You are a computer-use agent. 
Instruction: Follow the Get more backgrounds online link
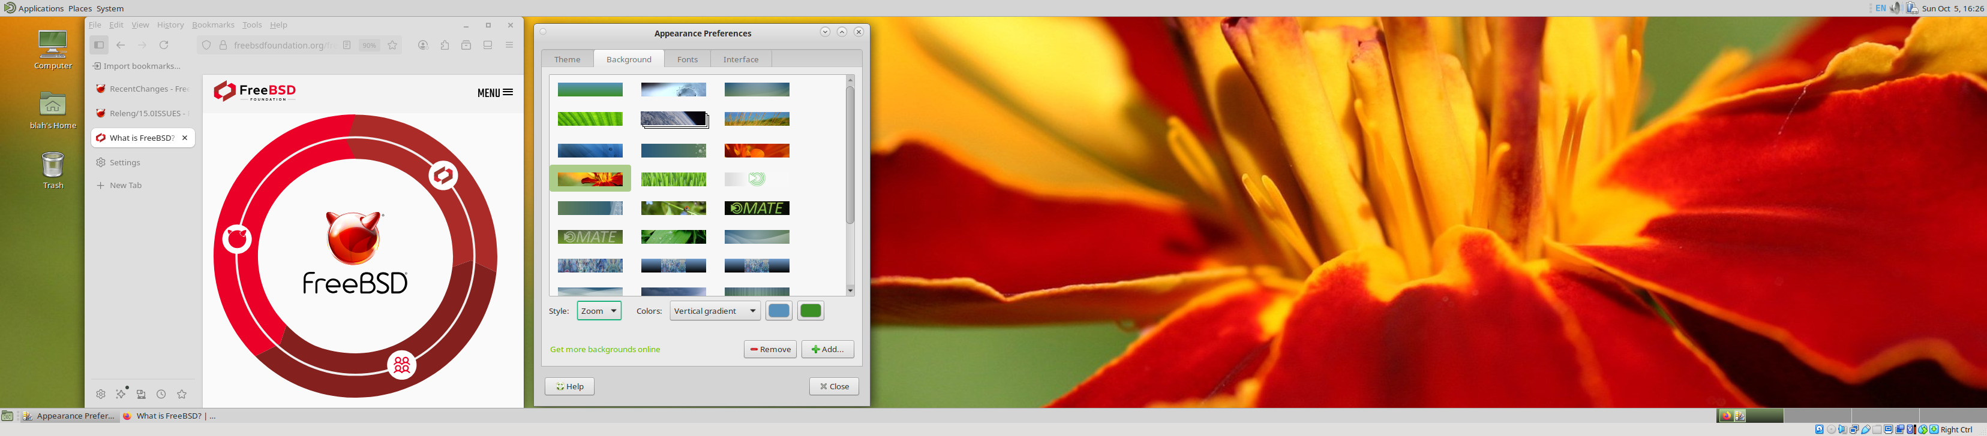[605, 350]
